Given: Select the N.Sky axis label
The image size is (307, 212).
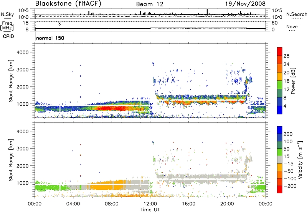Looking at the screenshot, I should coord(7,14).
